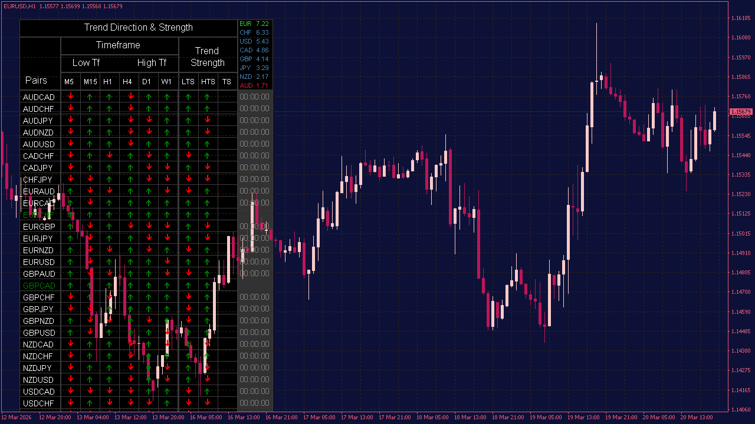Click the LTS up arrow for AUDNZD

click(x=188, y=132)
